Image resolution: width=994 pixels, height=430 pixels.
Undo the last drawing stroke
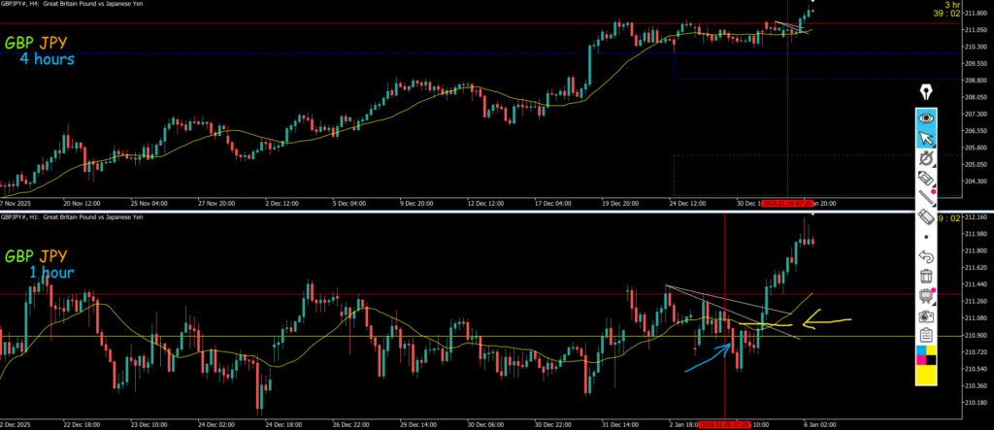click(926, 257)
